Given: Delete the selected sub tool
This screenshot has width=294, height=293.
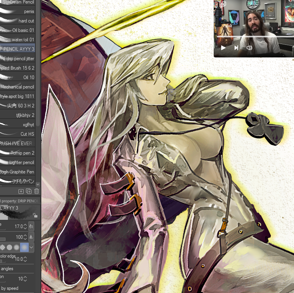Looking at the screenshot, I should pos(37,191).
